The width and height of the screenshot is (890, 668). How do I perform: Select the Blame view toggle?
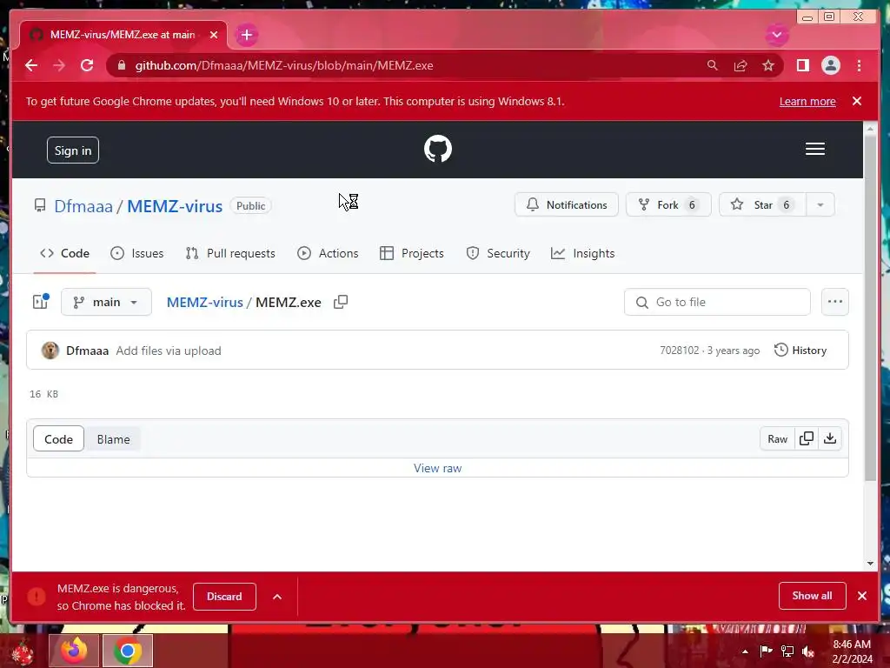click(x=113, y=439)
